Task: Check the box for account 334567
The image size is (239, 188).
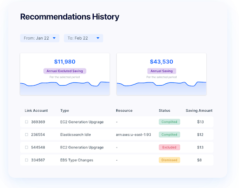Action: [27, 160]
